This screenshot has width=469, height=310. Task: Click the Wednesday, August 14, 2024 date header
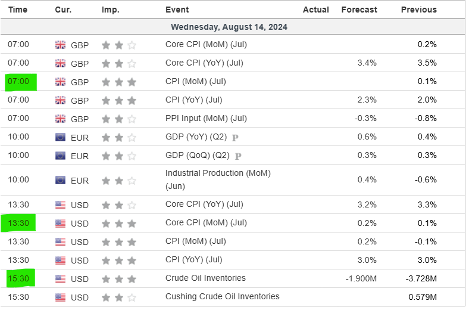pos(229,27)
